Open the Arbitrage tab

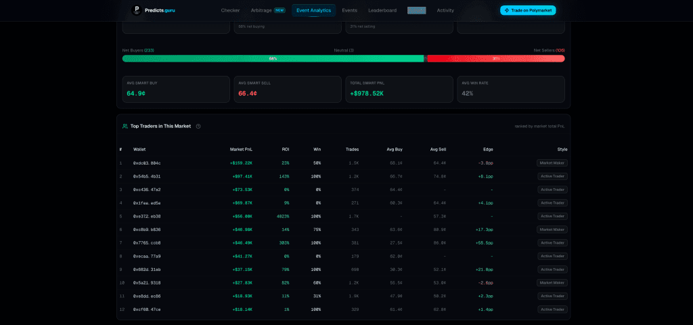coord(267,10)
